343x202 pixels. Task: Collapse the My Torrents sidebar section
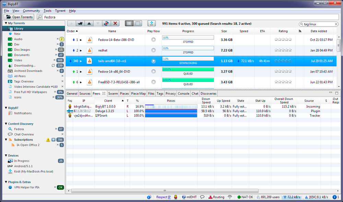(x=5, y=23)
